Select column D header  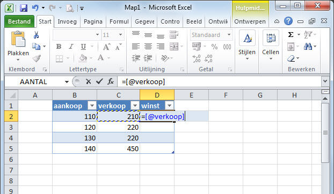tap(157, 95)
